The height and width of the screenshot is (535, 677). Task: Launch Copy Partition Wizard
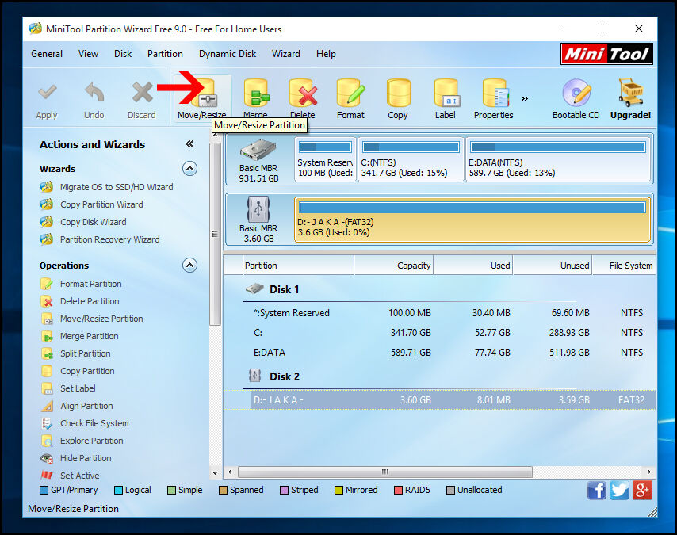coord(101,204)
